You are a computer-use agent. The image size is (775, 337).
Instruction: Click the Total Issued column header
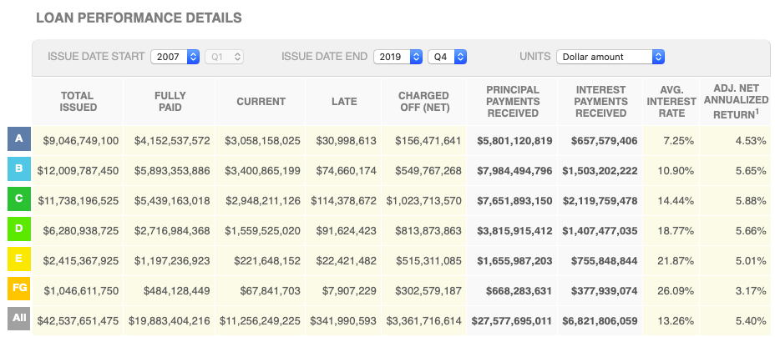coord(78,102)
